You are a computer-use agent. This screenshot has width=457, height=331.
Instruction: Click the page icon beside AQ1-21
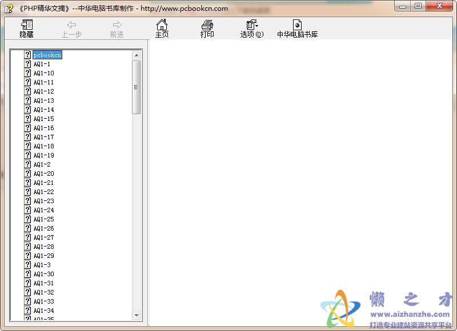click(27, 183)
